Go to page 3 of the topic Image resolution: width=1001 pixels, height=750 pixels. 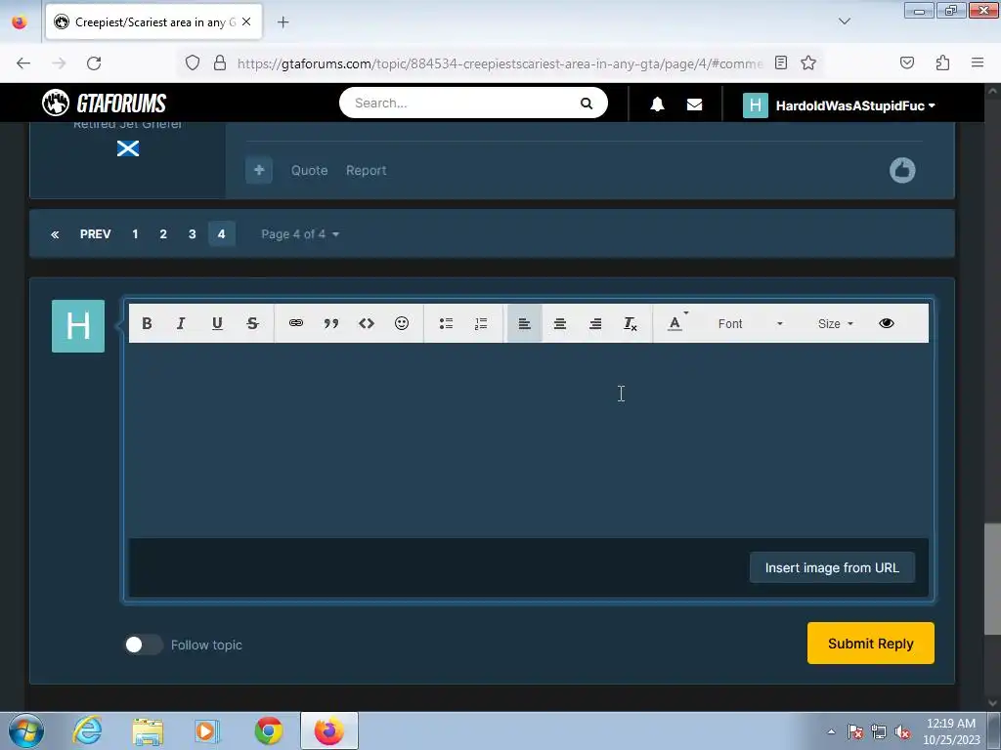pos(193,234)
